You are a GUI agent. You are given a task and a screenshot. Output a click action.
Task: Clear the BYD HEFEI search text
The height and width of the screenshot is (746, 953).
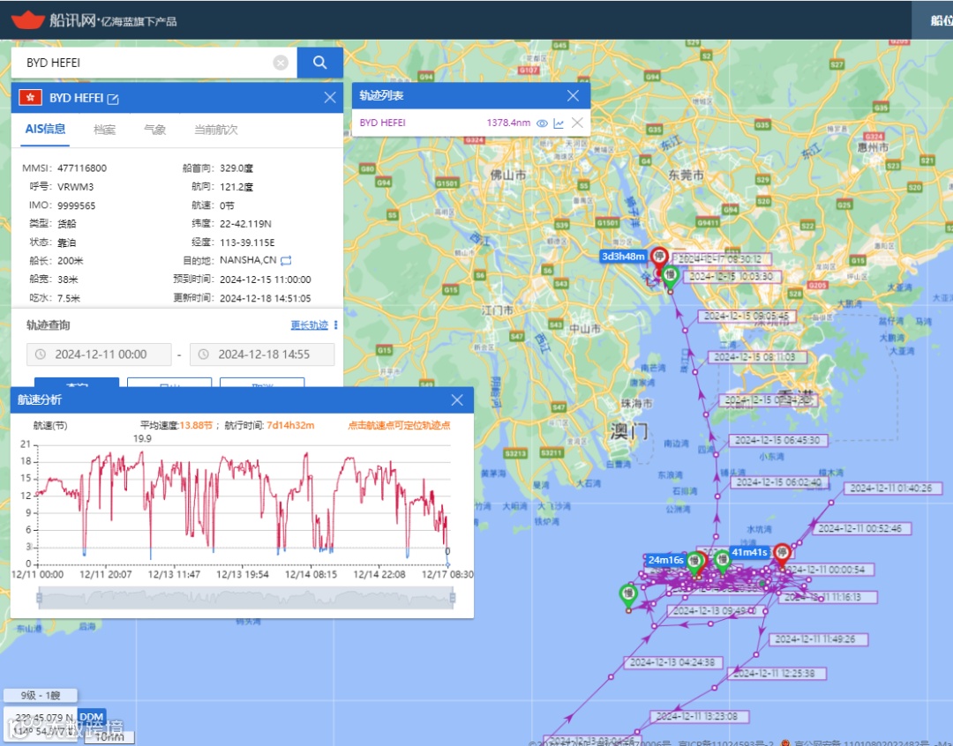click(281, 63)
